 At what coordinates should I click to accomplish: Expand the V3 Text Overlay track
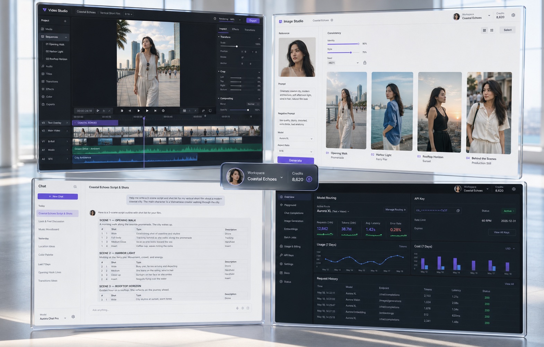click(67, 123)
